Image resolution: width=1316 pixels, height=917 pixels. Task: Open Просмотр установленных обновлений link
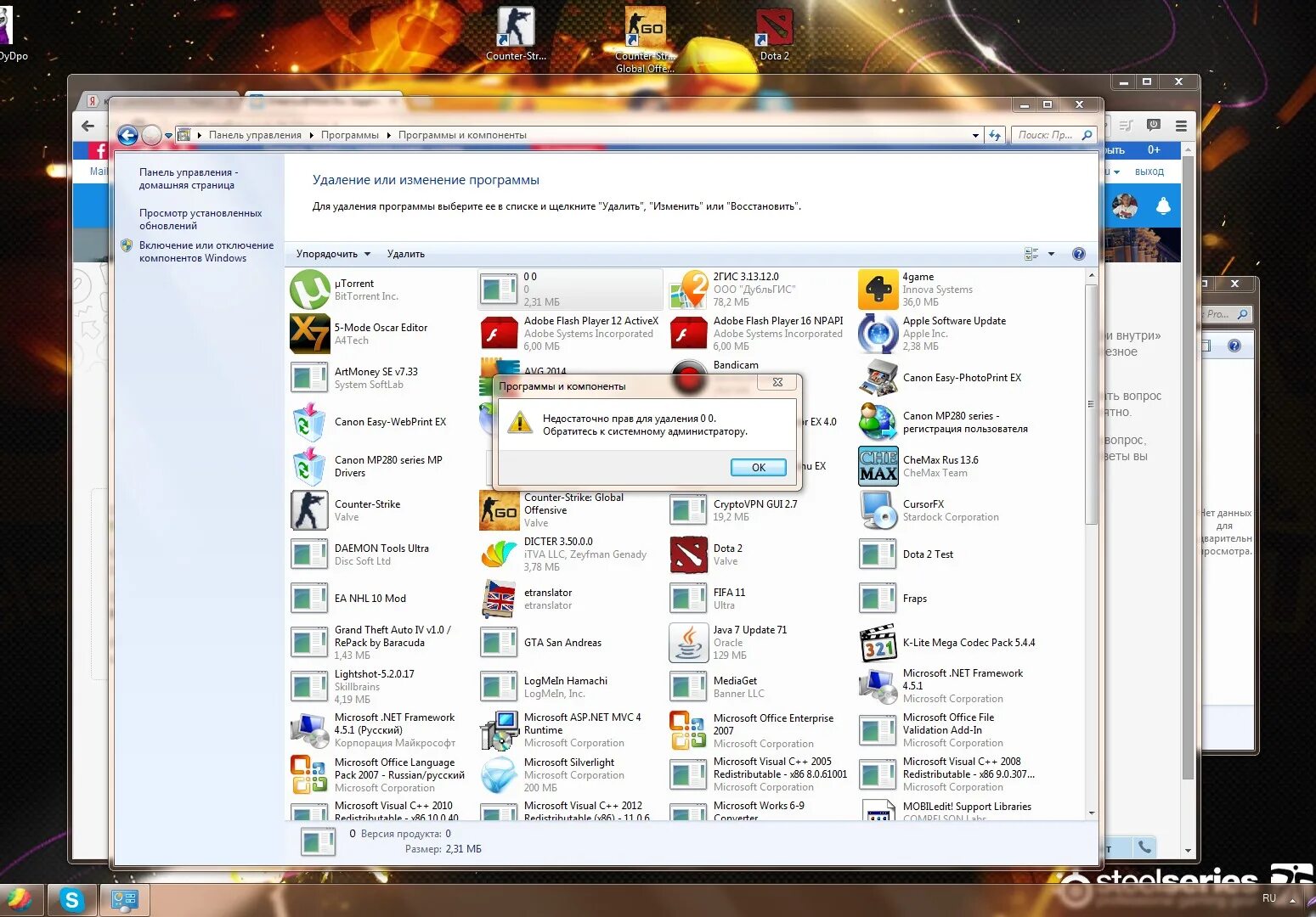pos(201,219)
